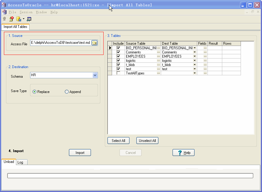Uncheck Include for EMPLOYEES table
This screenshot has width=262, height=192.
click(x=118, y=56)
